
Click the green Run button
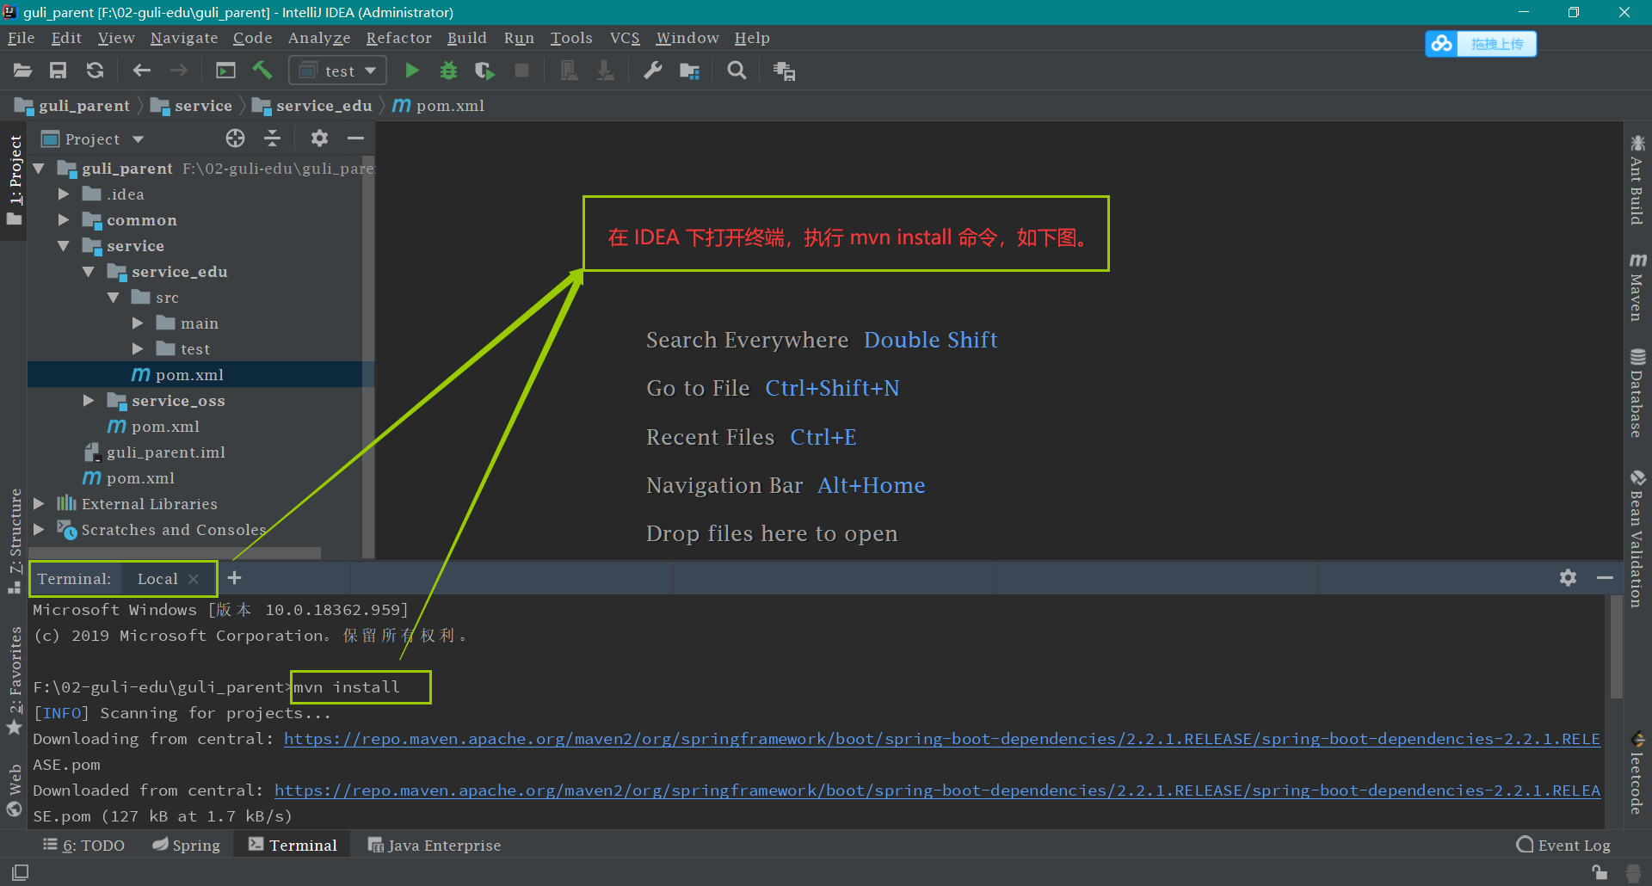click(x=412, y=71)
